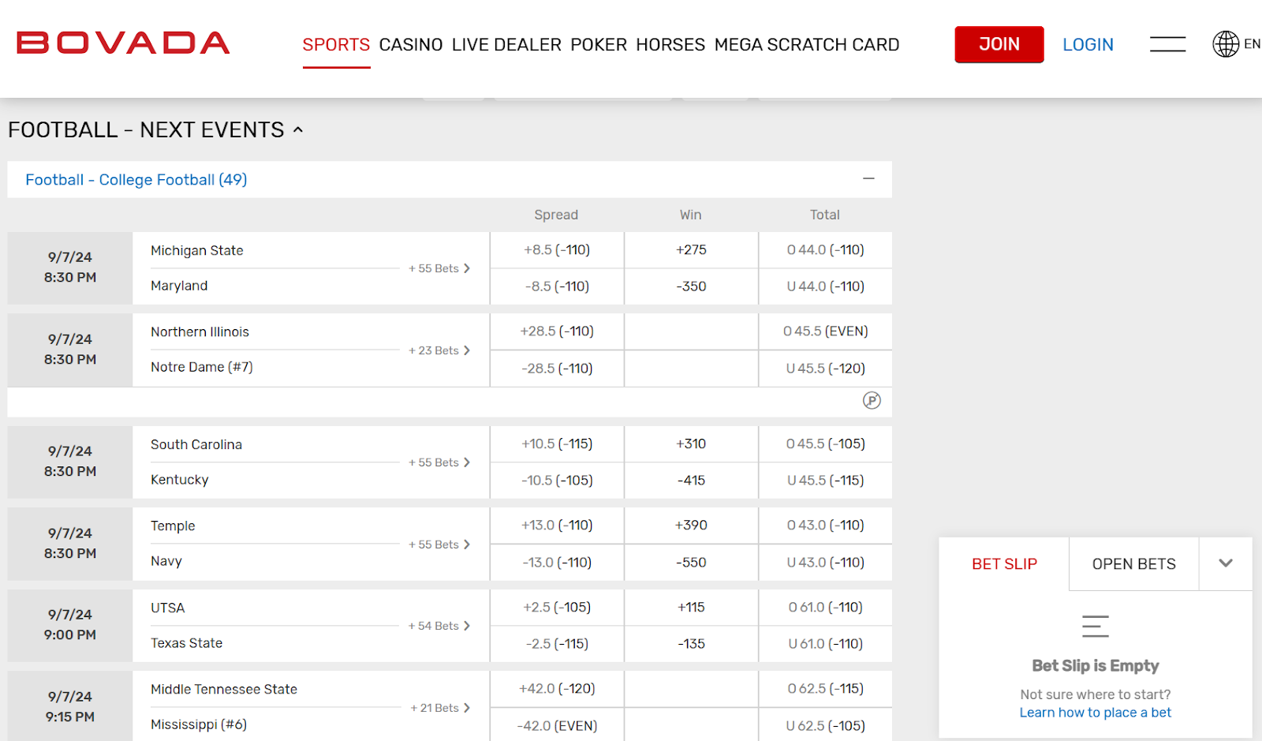1262x741 pixels.
Task: Click the bet slip list icon
Action: 1096,627
